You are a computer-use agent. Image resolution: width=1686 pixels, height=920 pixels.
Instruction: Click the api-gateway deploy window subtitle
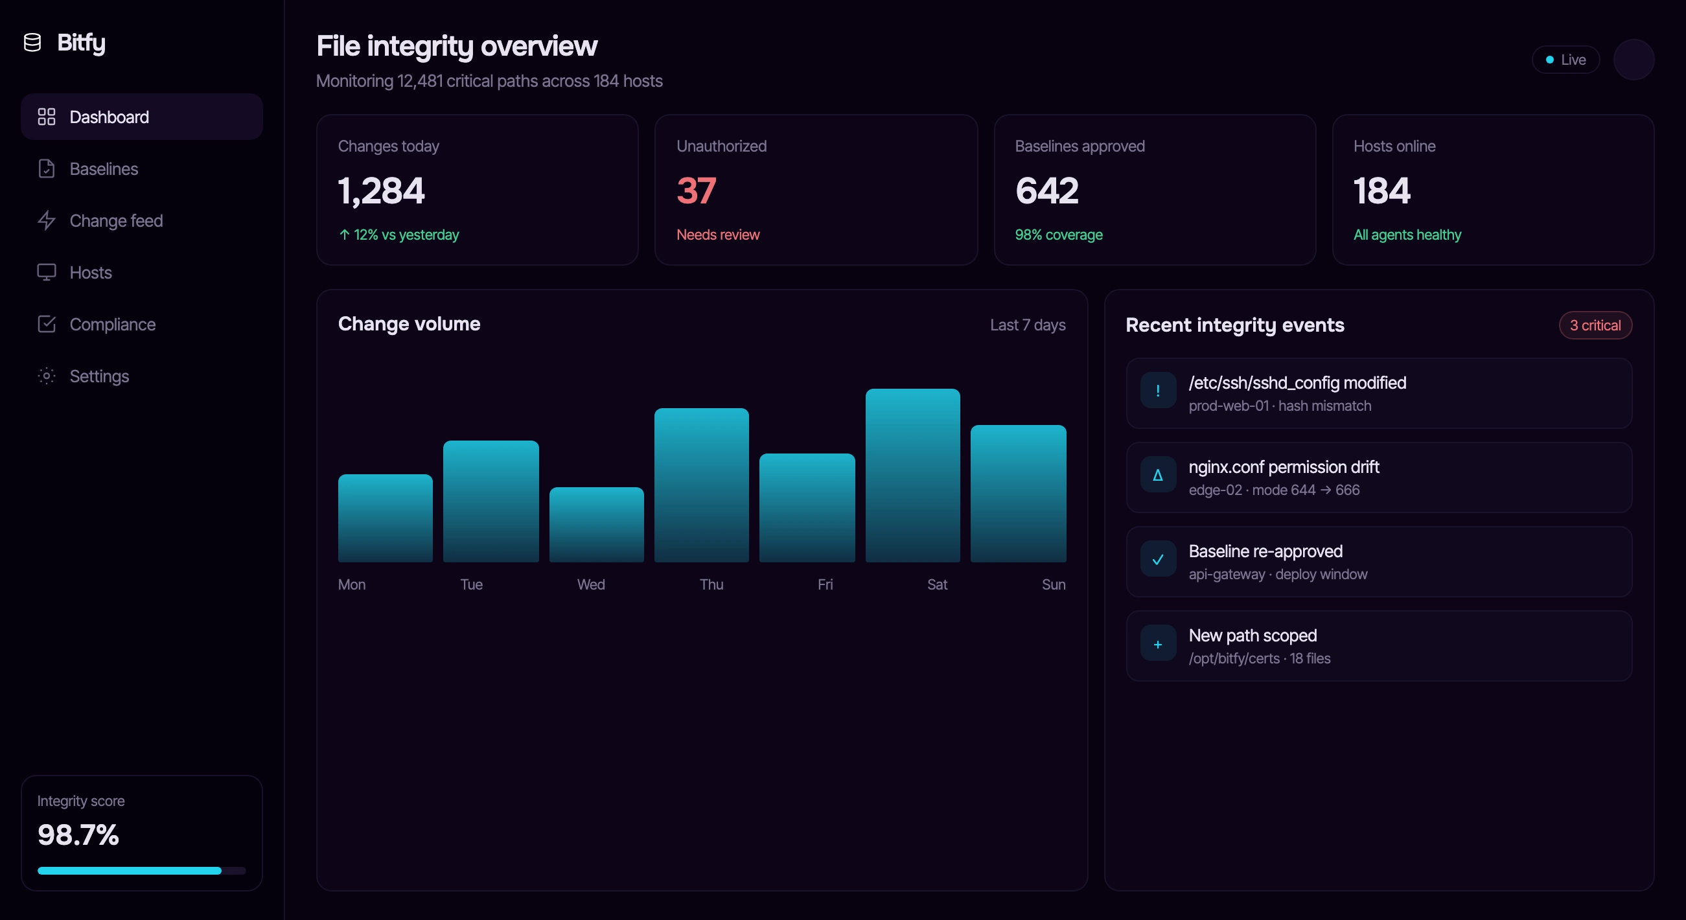(x=1278, y=574)
